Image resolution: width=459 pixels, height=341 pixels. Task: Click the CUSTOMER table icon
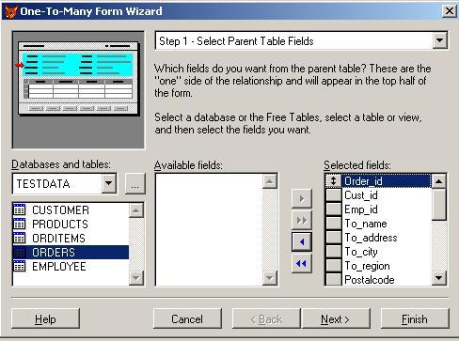[x=20, y=209]
